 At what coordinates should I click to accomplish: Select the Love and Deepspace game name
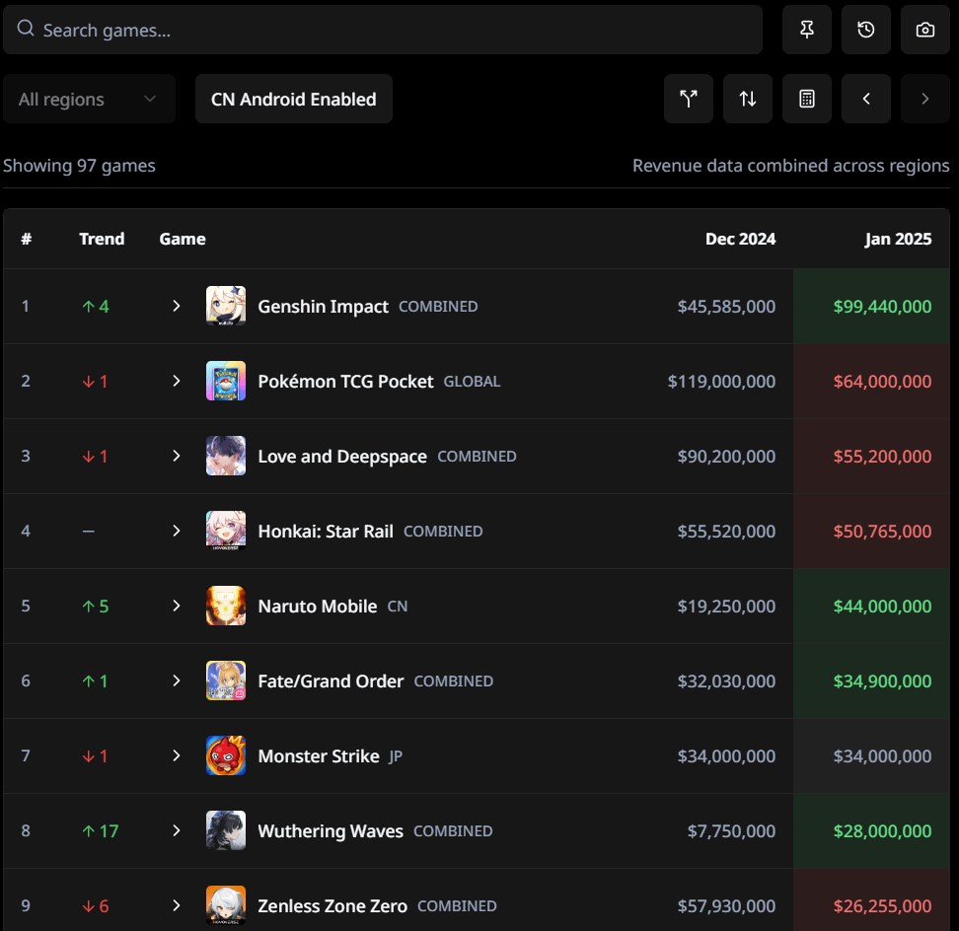(x=342, y=456)
